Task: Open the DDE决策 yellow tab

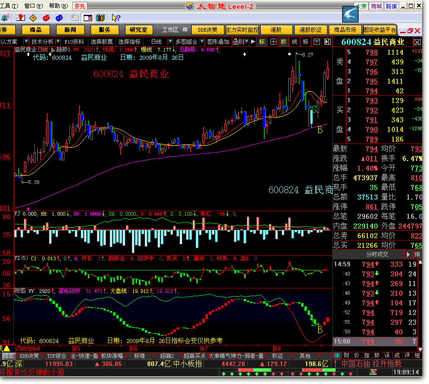Action: [x=207, y=30]
